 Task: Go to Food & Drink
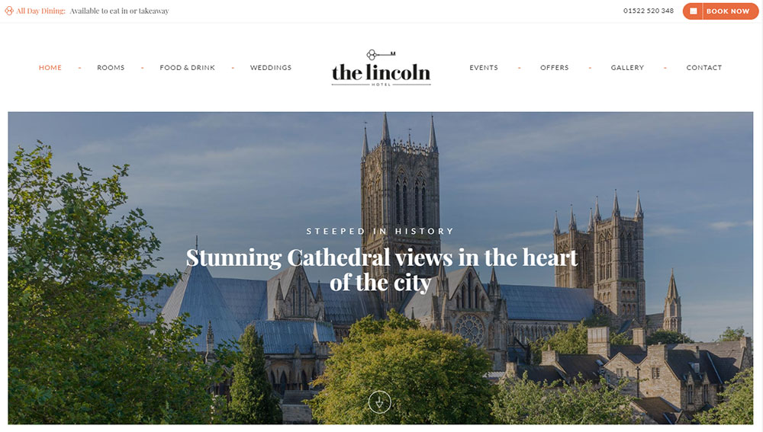(x=188, y=68)
